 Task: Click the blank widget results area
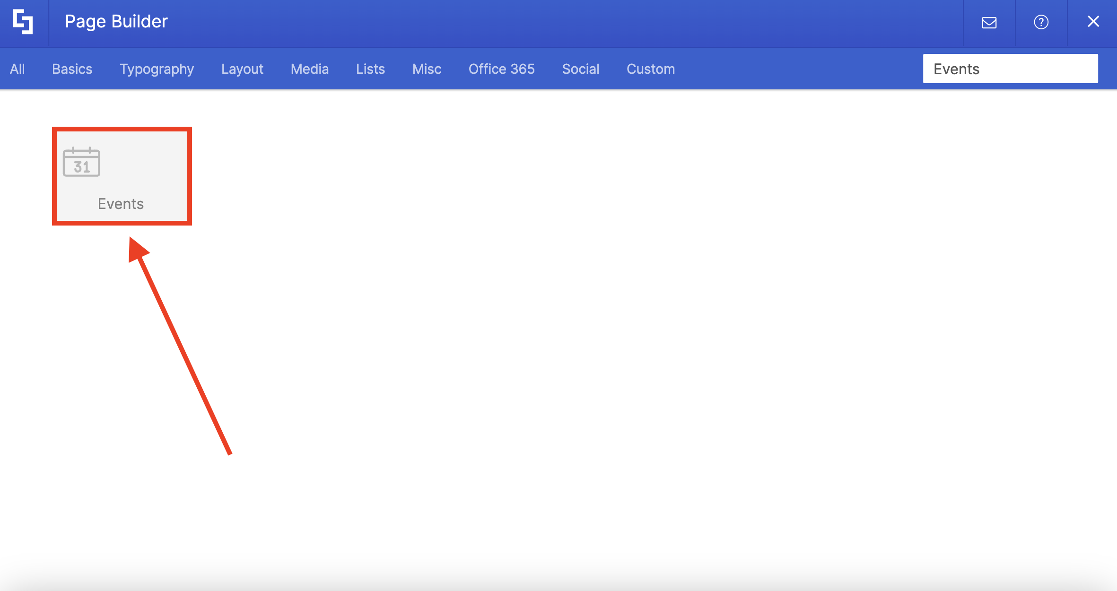615,331
